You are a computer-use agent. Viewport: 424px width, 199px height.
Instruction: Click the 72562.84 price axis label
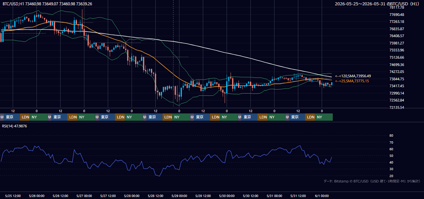pyautogui.click(x=397, y=100)
